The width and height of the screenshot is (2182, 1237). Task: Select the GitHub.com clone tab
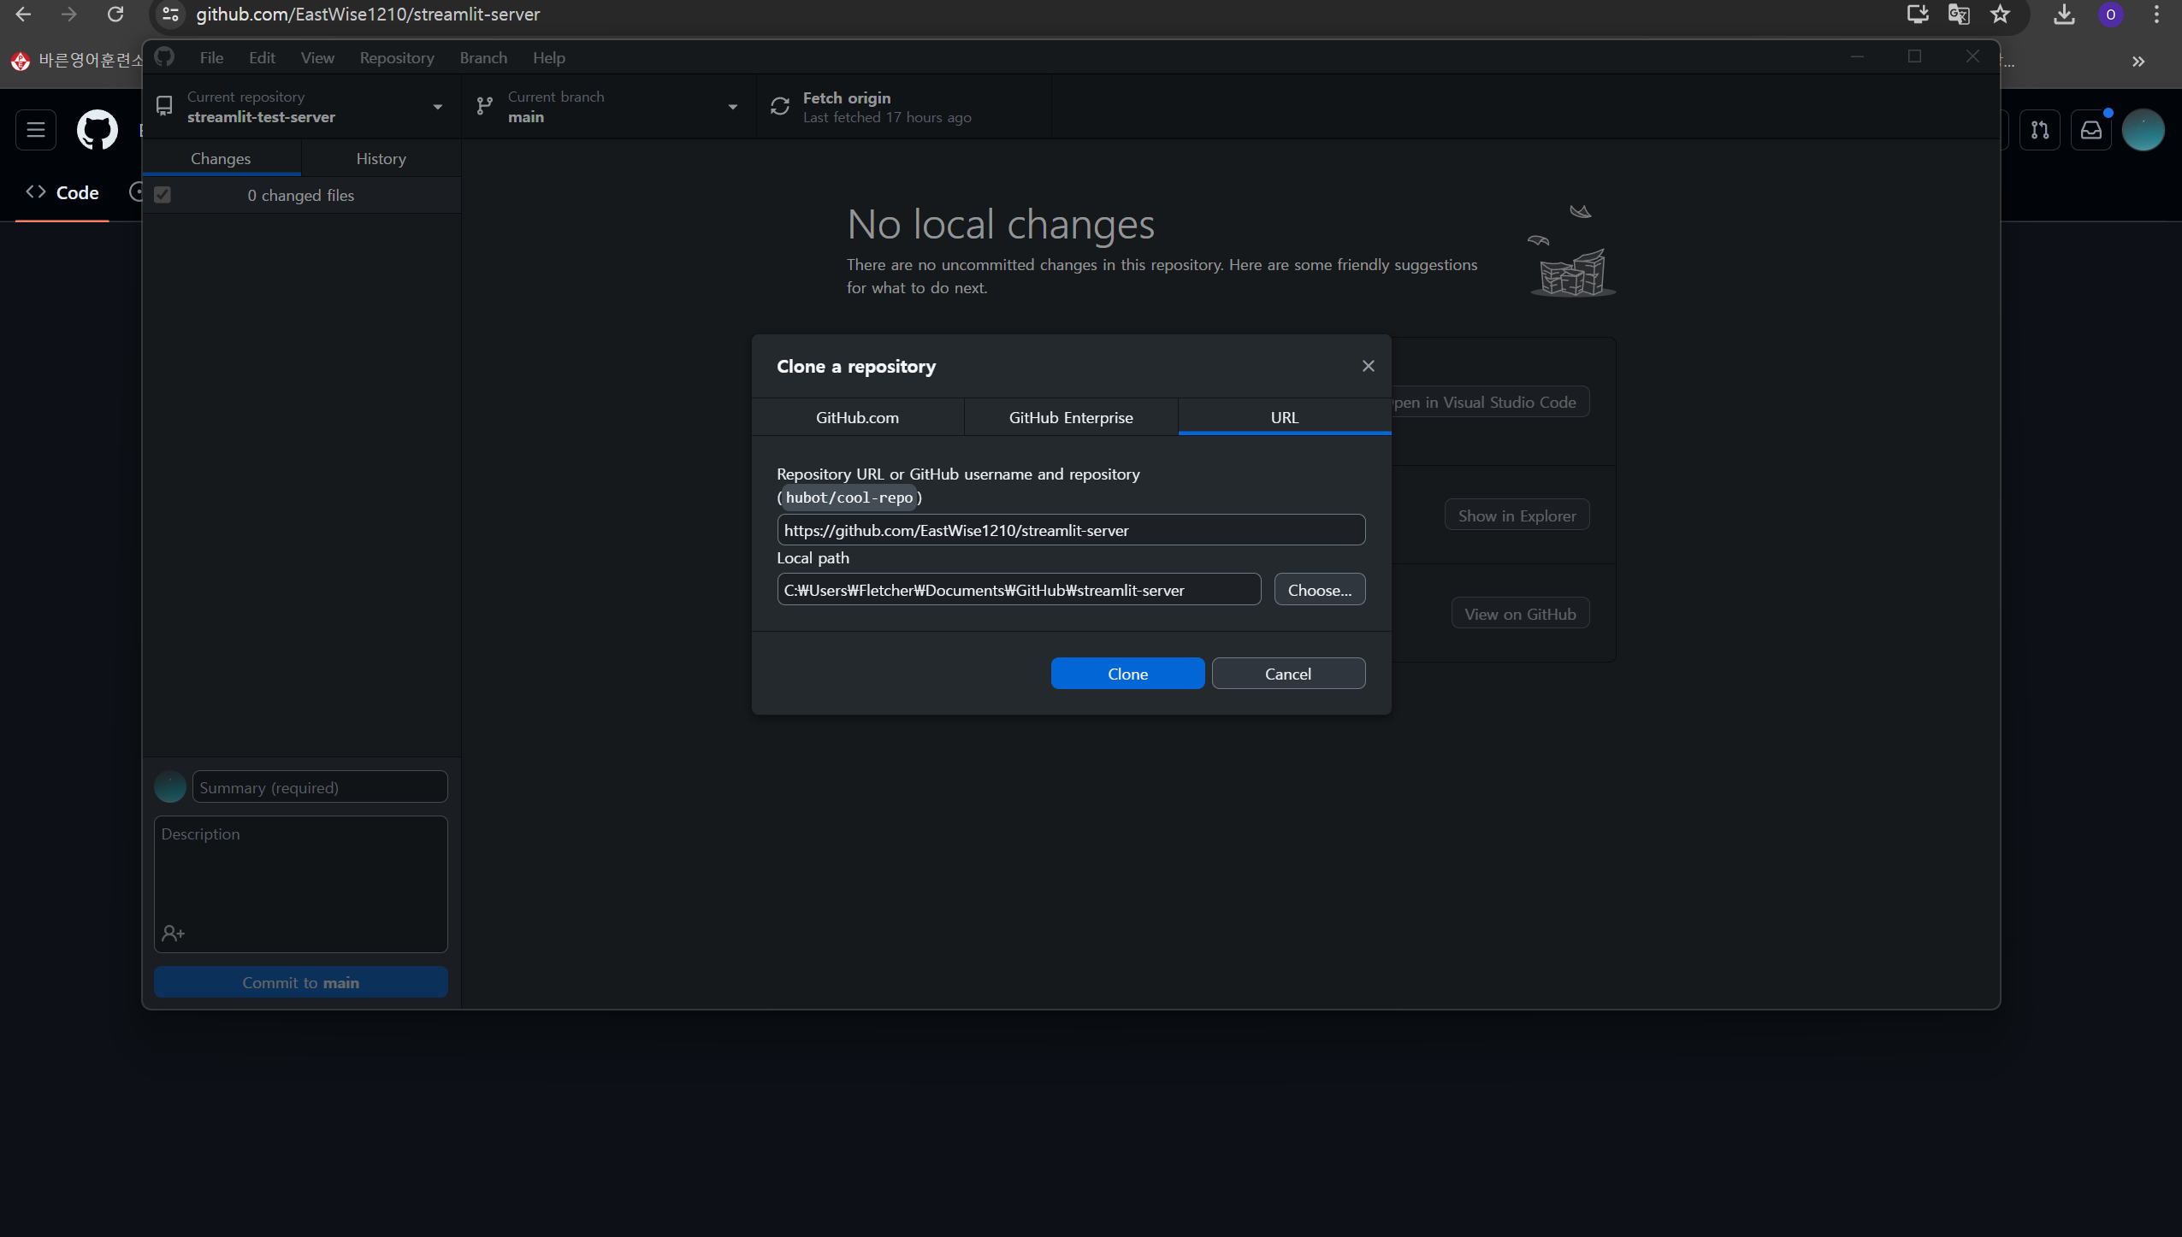tap(857, 417)
